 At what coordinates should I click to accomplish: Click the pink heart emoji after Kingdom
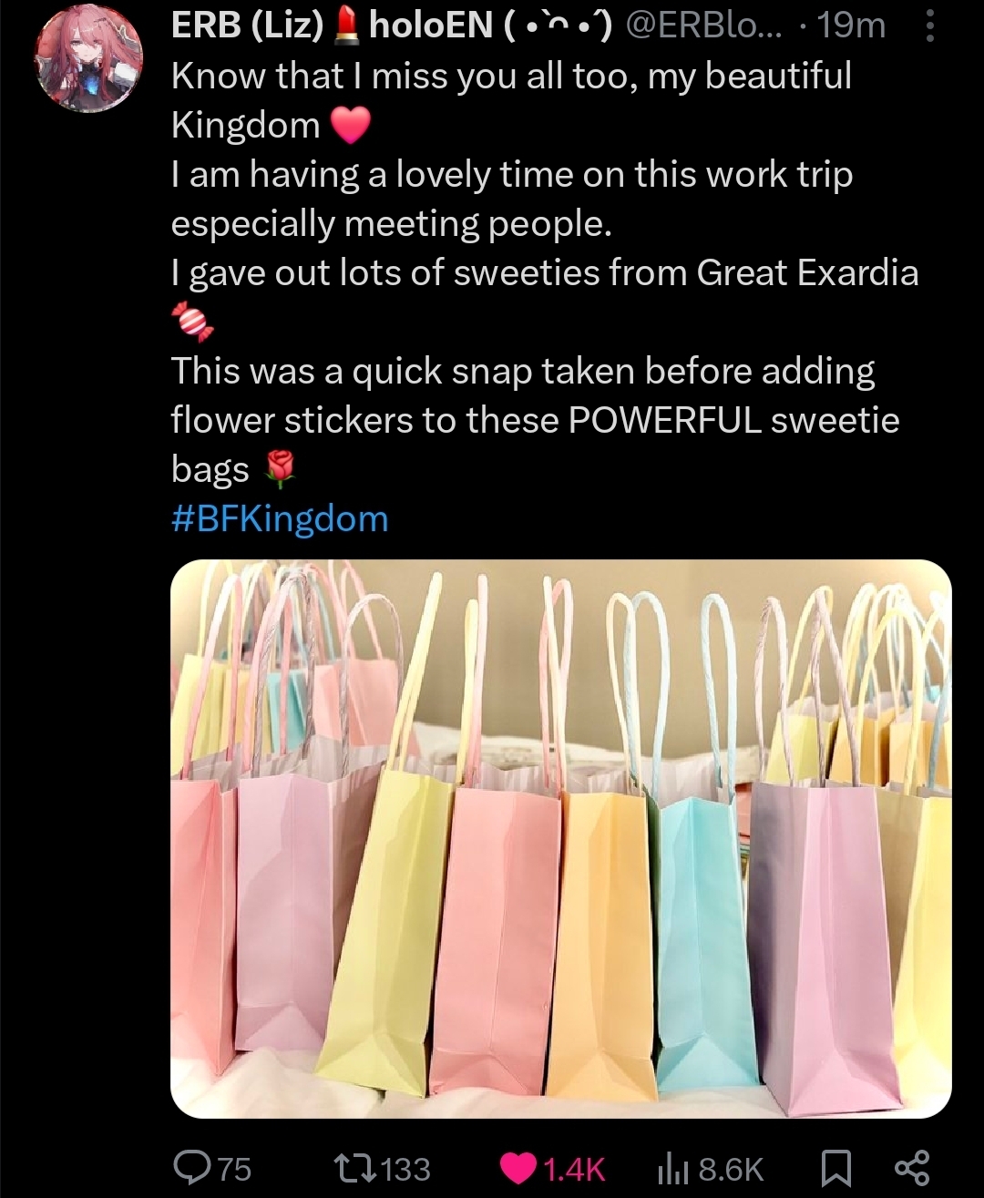pos(350,126)
